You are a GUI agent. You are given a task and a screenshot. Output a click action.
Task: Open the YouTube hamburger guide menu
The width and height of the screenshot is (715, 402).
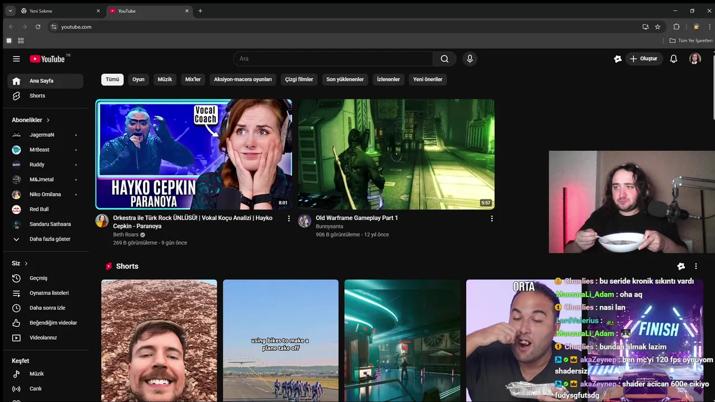coord(16,59)
